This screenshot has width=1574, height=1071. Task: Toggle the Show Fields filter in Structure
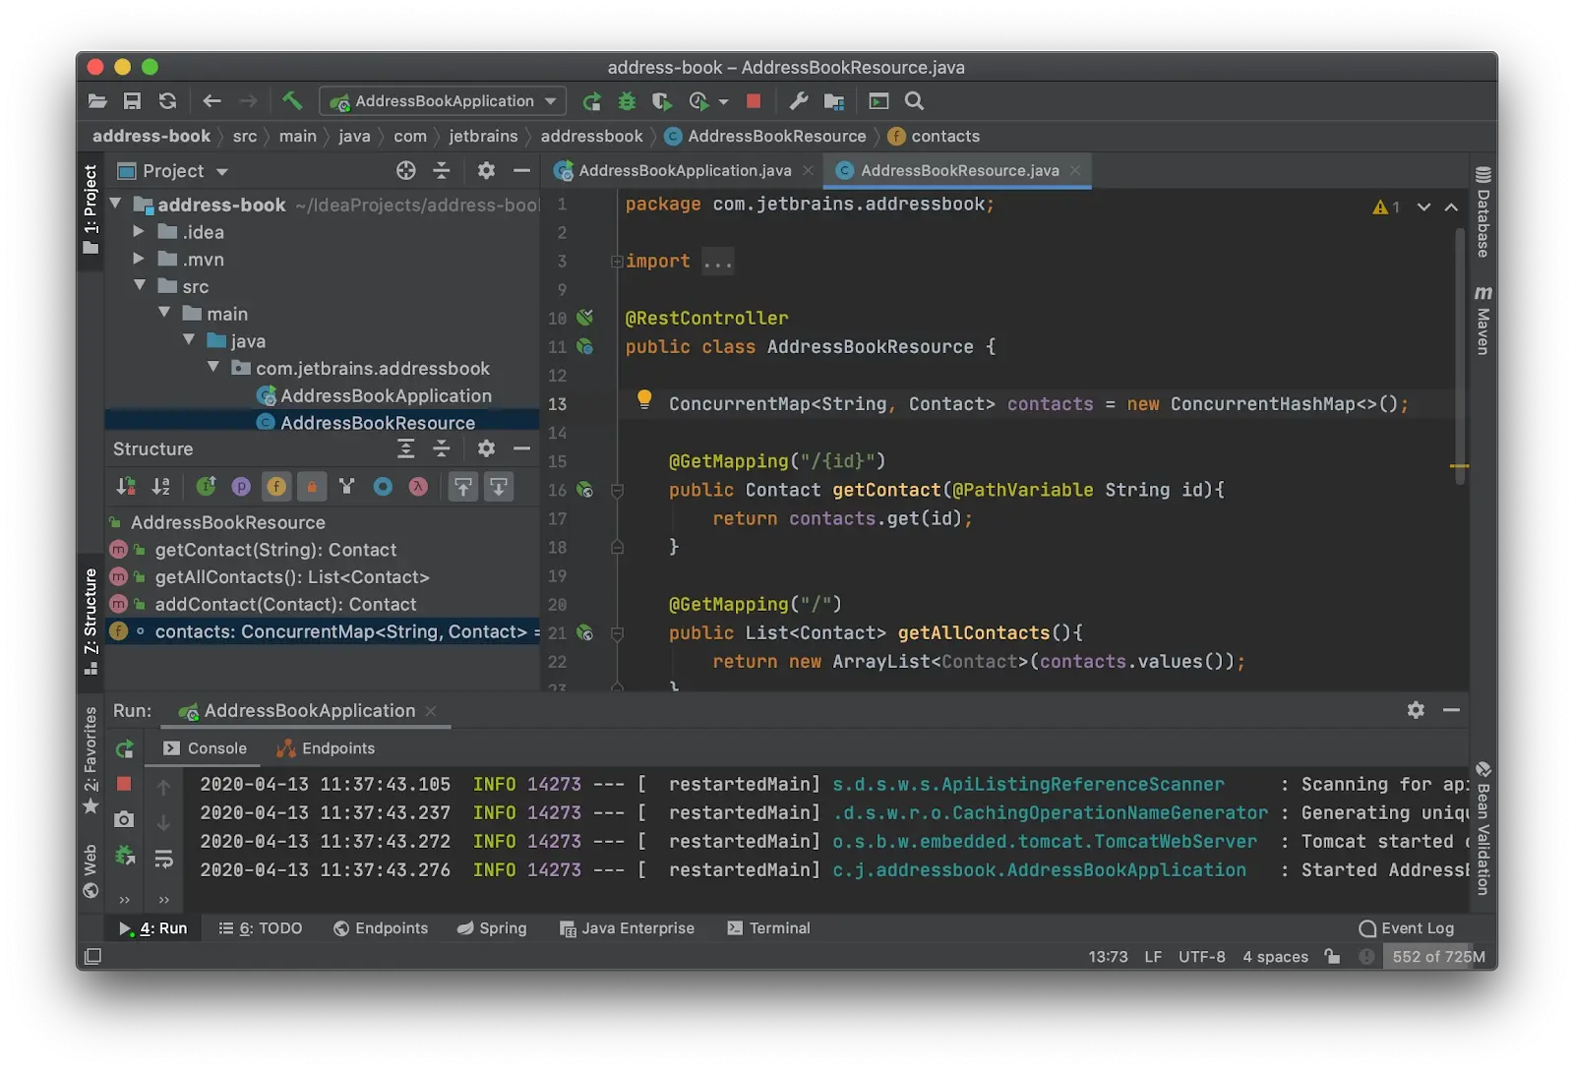(276, 487)
